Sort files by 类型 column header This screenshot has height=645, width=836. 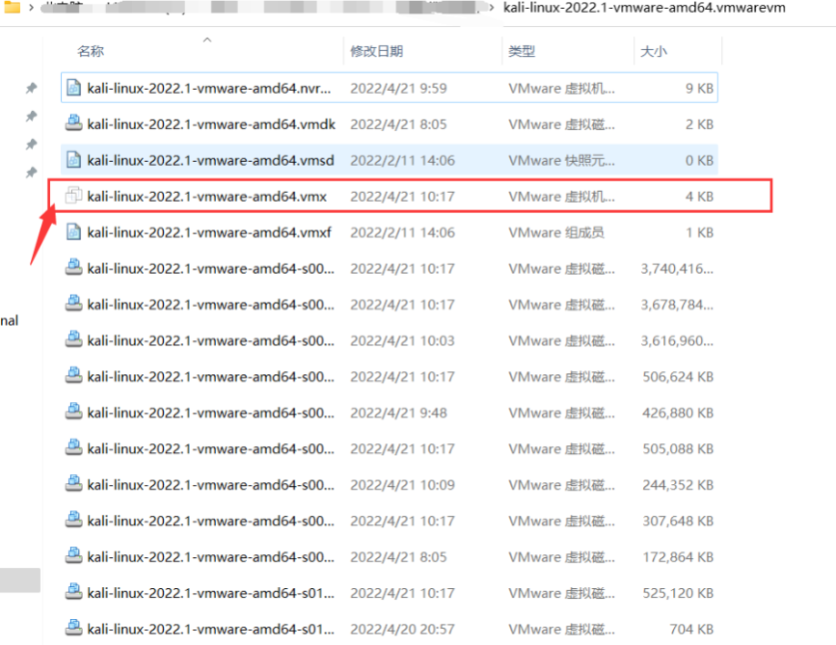(x=522, y=51)
